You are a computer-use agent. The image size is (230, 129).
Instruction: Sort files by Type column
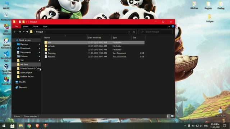pyautogui.click(x=121, y=38)
